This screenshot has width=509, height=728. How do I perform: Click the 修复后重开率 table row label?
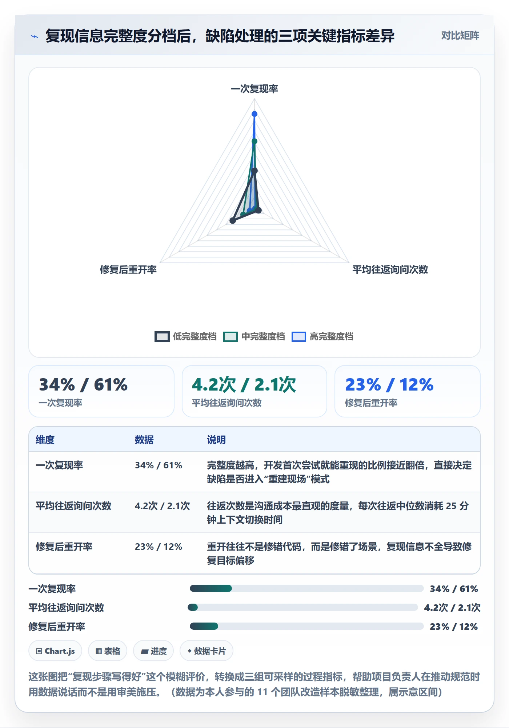coord(64,547)
